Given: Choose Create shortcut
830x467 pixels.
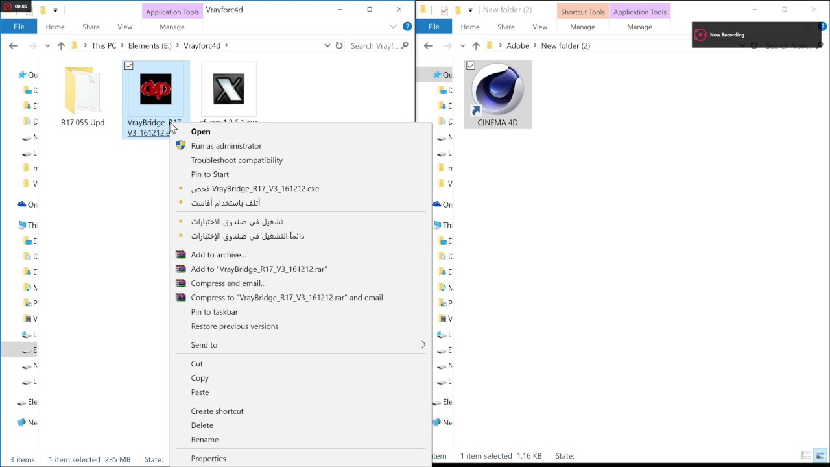Looking at the screenshot, I should pyautogui.click(x=217, y=411).
